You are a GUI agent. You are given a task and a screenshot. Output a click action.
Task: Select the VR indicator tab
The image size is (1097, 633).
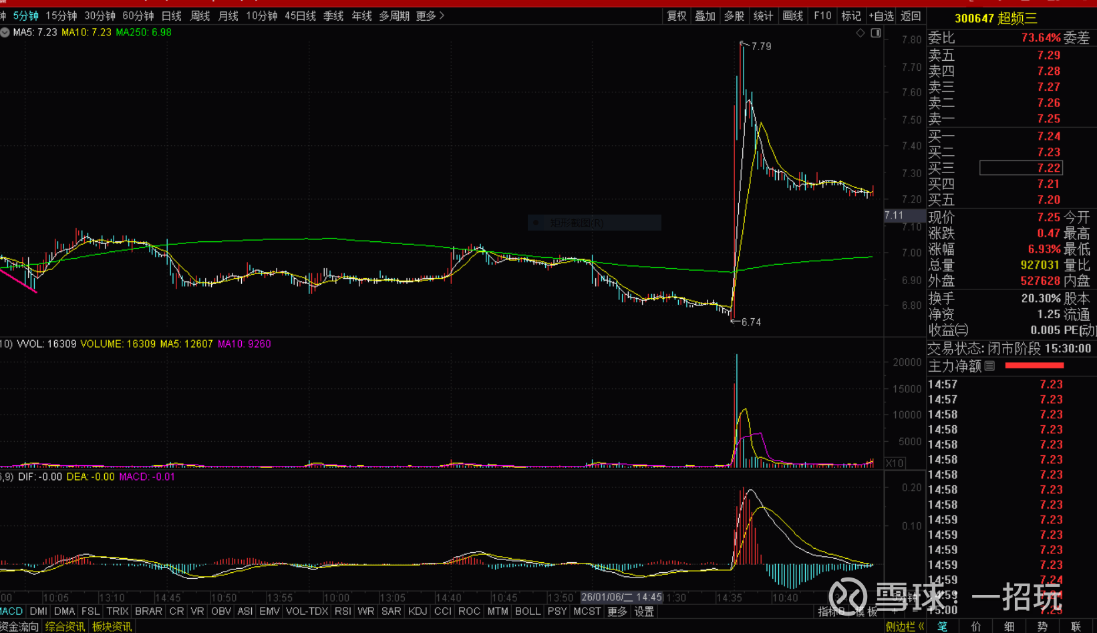197,612
